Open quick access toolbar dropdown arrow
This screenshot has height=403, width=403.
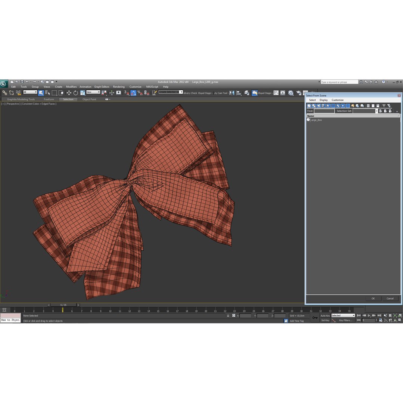[x=56, y=82]
